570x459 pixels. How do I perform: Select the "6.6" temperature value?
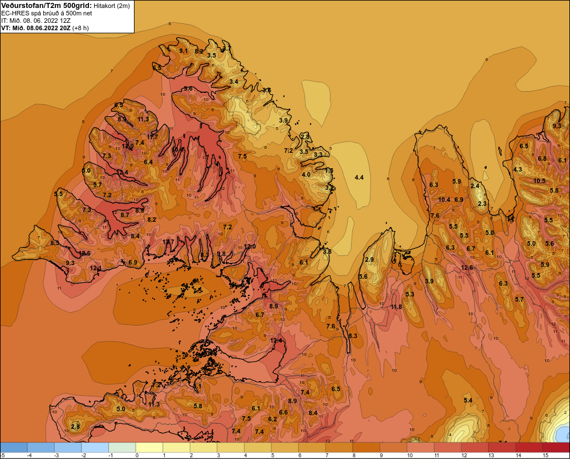click(283, 412)
